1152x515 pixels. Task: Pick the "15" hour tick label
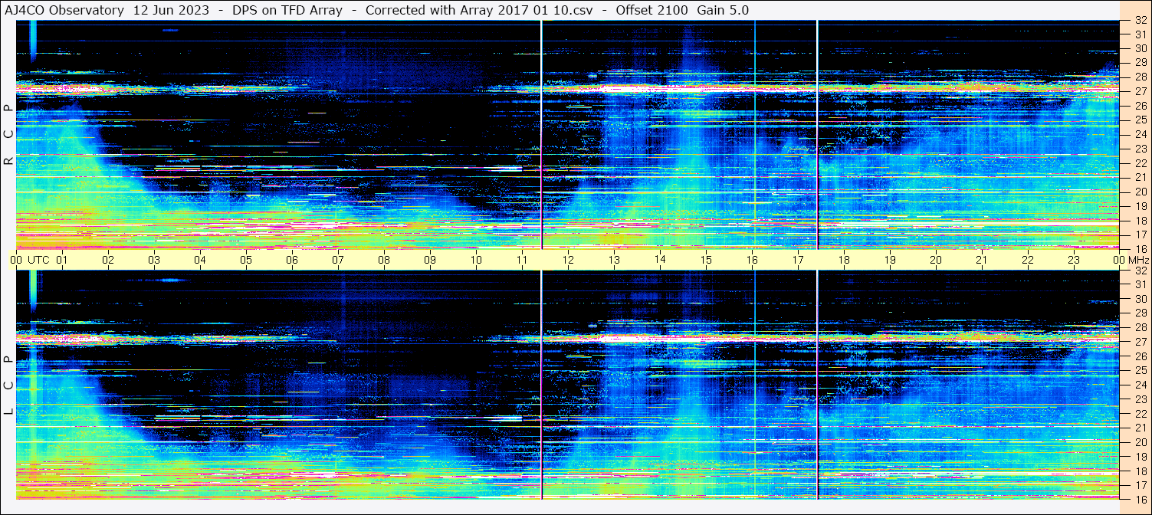(x=706, y=260)
